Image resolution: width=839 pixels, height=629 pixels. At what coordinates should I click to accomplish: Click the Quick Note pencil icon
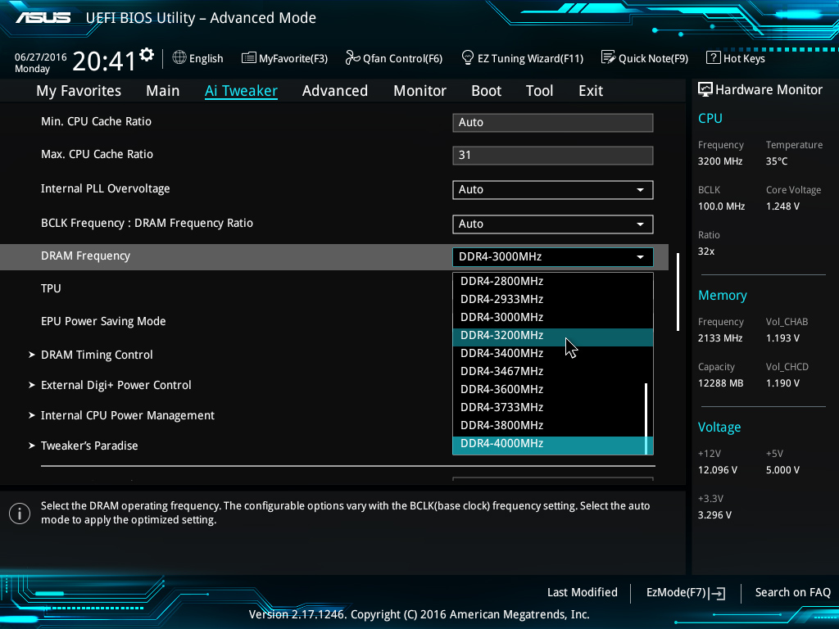pyautogui.click(x=609, y=58)
